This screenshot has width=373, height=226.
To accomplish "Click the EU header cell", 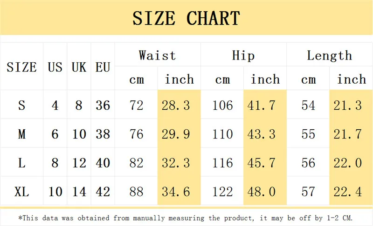I will 103,67.
